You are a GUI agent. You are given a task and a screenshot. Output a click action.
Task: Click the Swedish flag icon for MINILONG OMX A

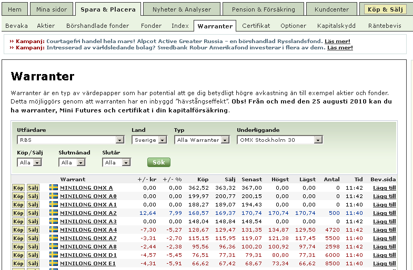click(54, 188)
